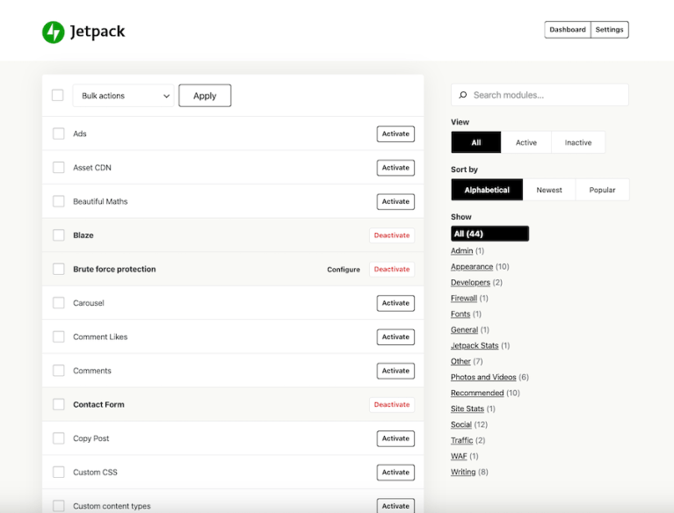
Task: Sort modules by Newest
Action: [x=549, y=190]
